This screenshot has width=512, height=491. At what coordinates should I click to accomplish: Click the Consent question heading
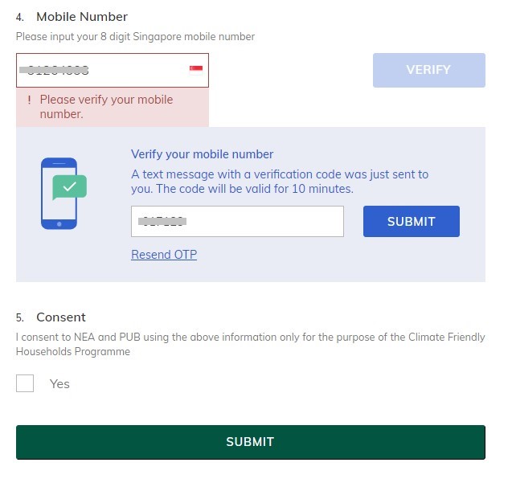pos(61,317)
